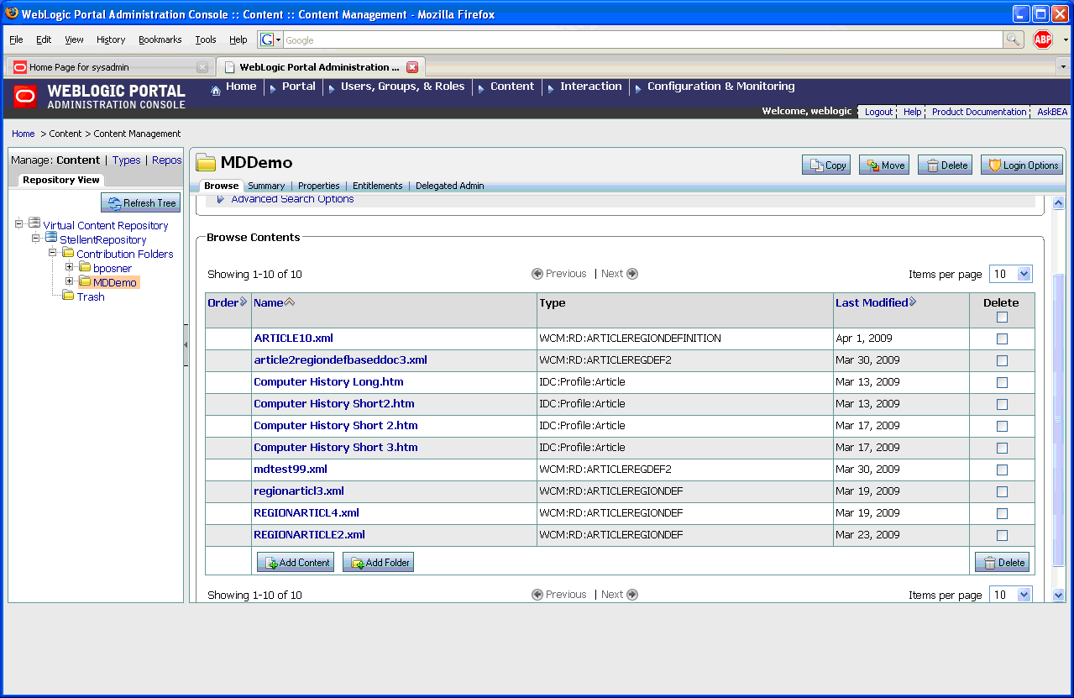Click the search magnifier icon in Firefox
Viewport: 1074px width, 698px height.
click(1014, 39)
